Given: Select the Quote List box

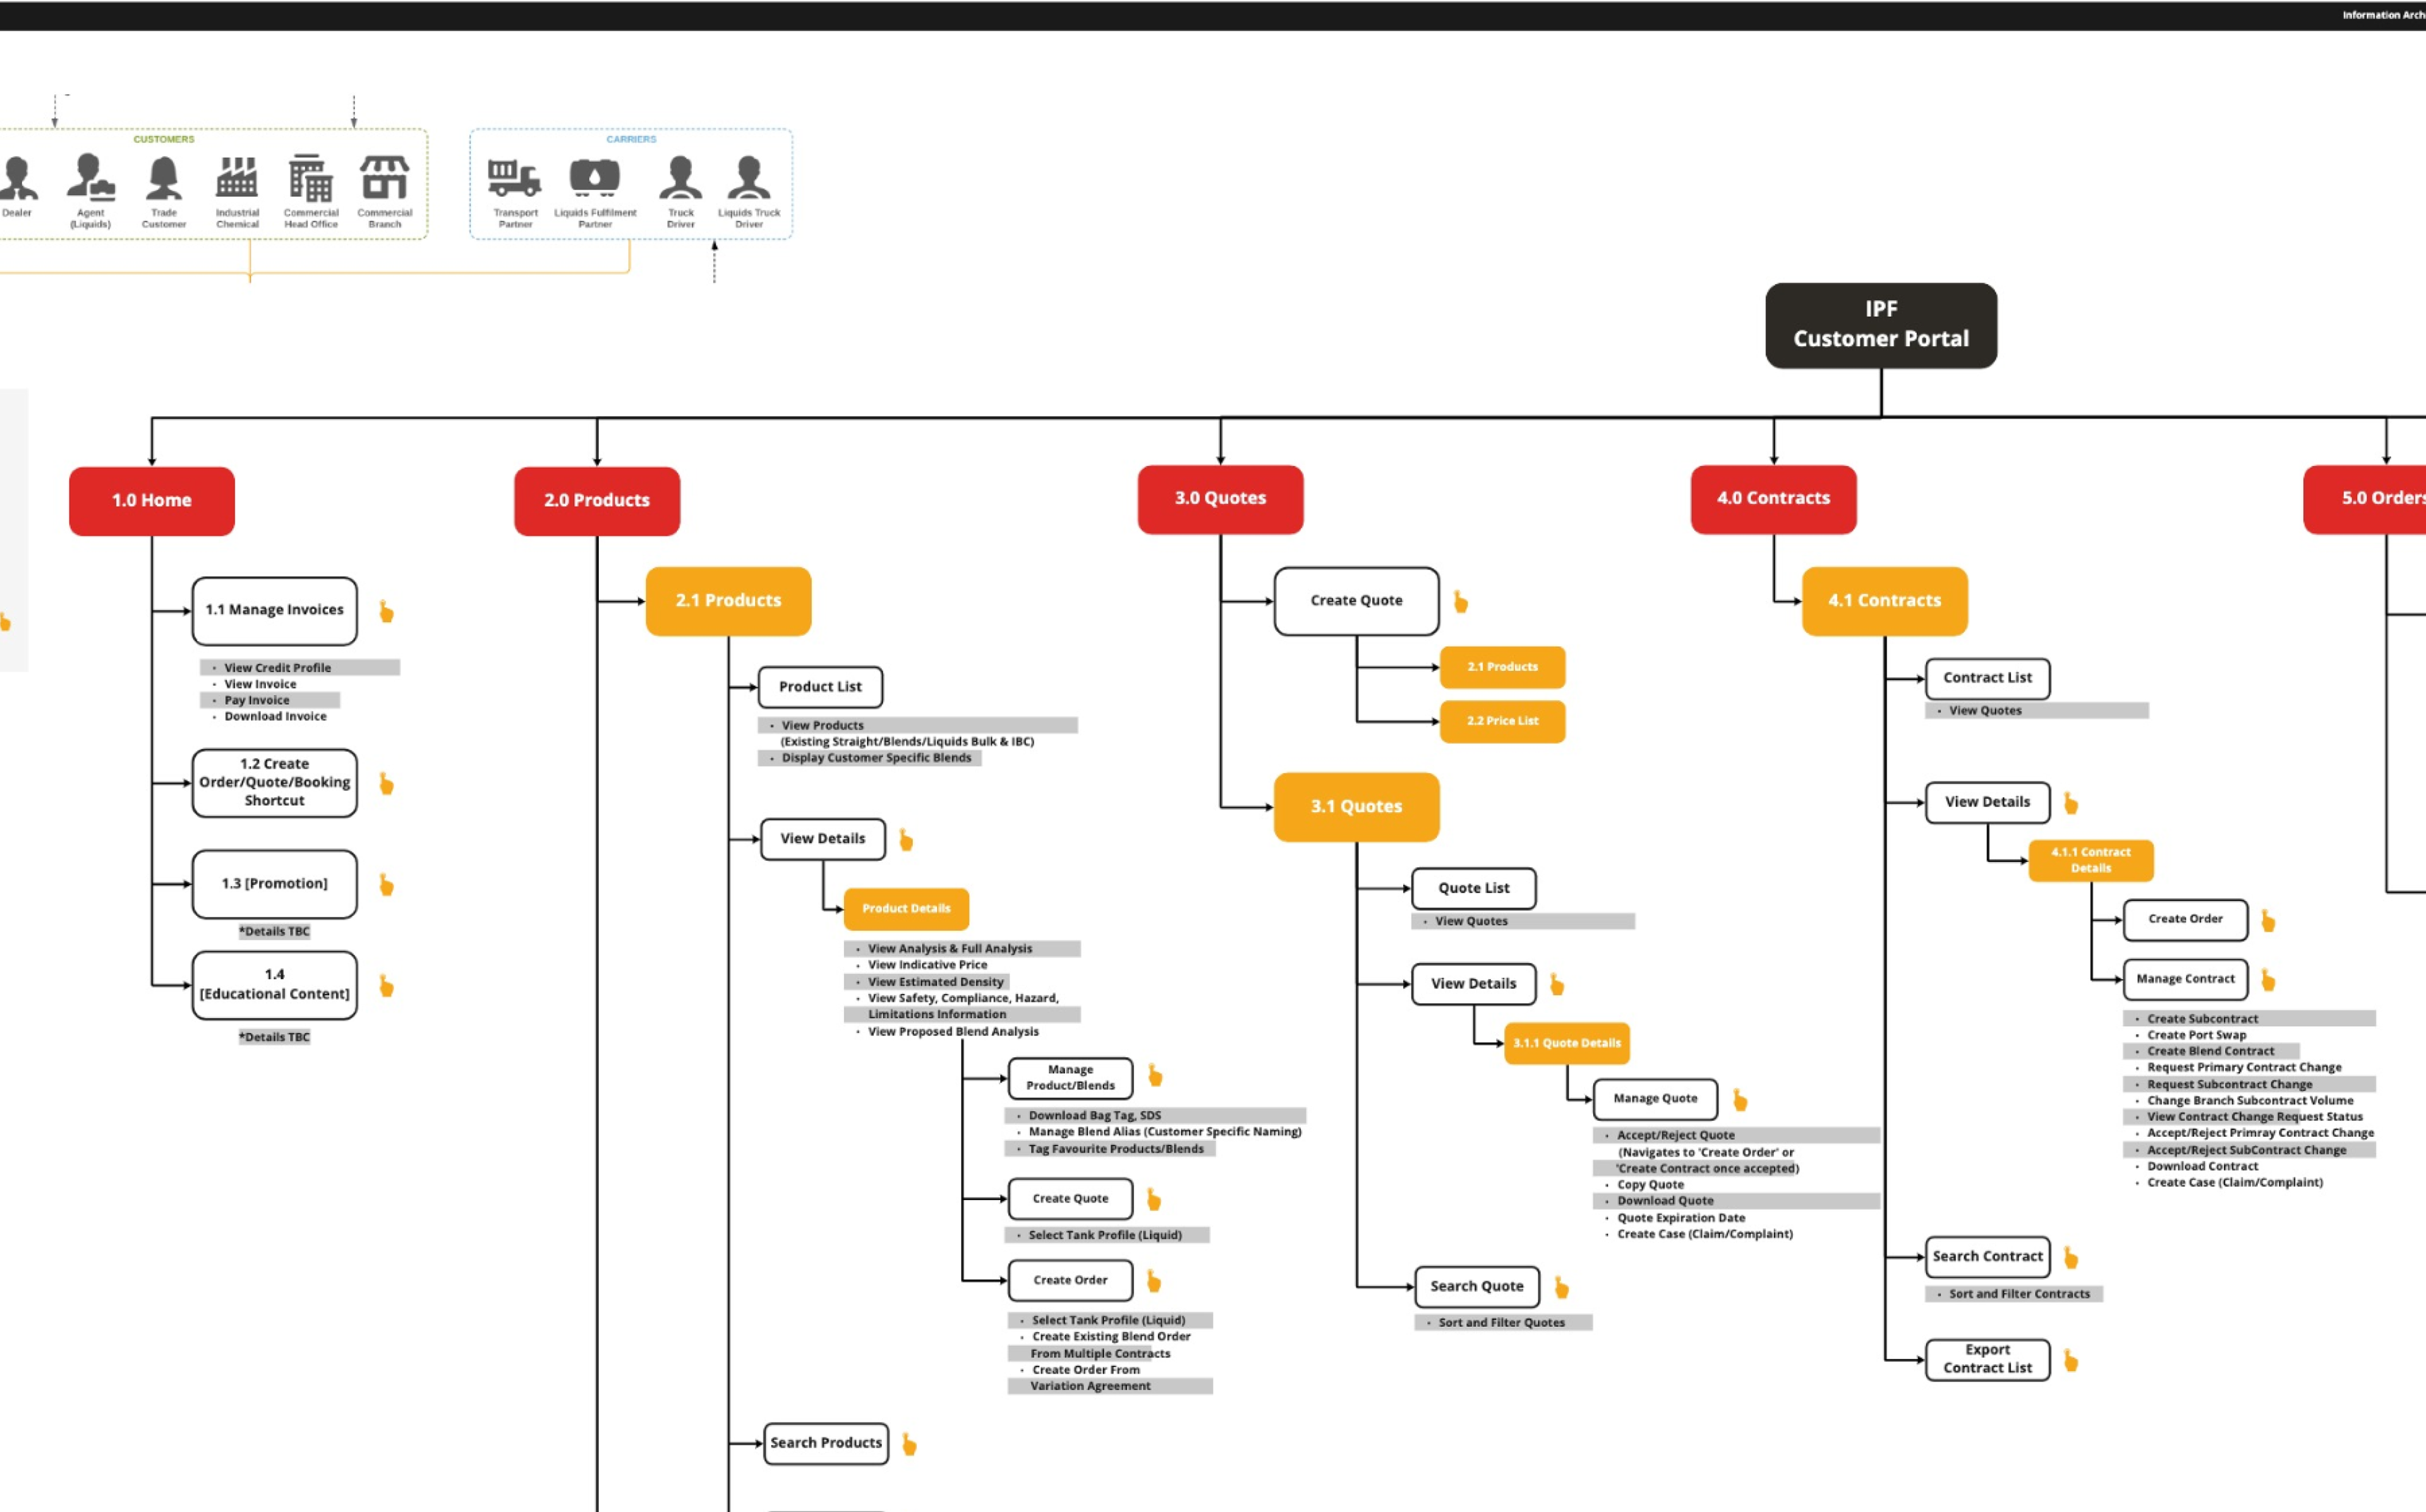Looking at the screenshot, I should tap(1473, 888).
